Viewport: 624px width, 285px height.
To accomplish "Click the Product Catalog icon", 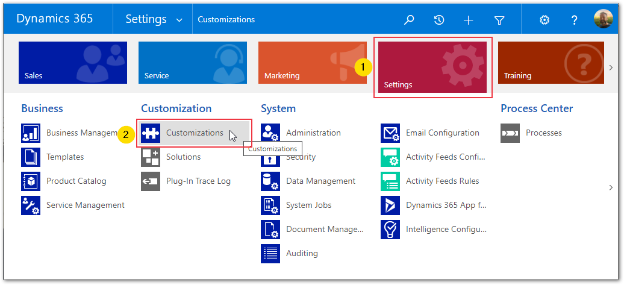I will (x=31, y=181).
